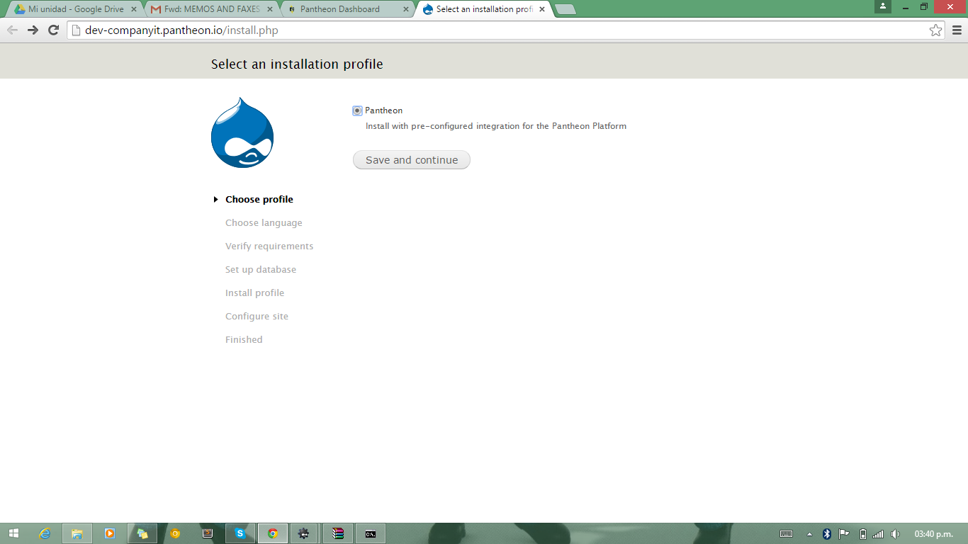Image resolution: width=968 pixels, height=544 pixels.
Task: Bookmark this page with the star icon
Action: pos(935,30)
